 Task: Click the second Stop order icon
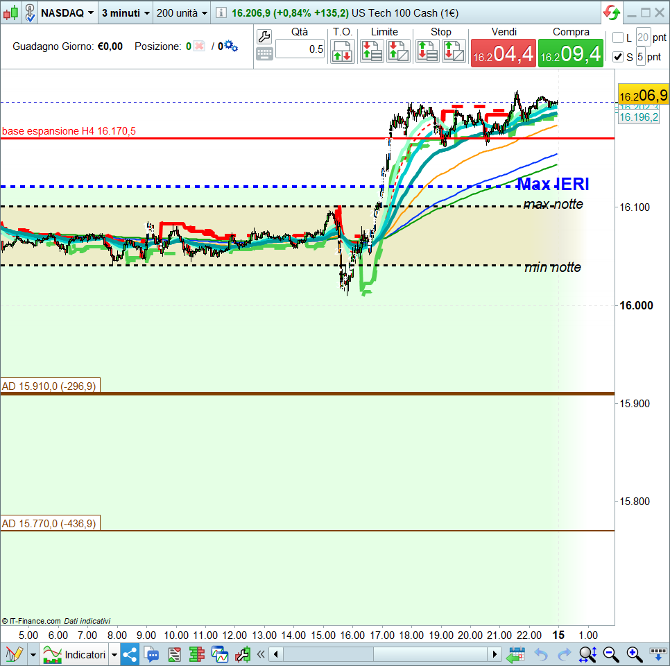[x=454, y=51]
